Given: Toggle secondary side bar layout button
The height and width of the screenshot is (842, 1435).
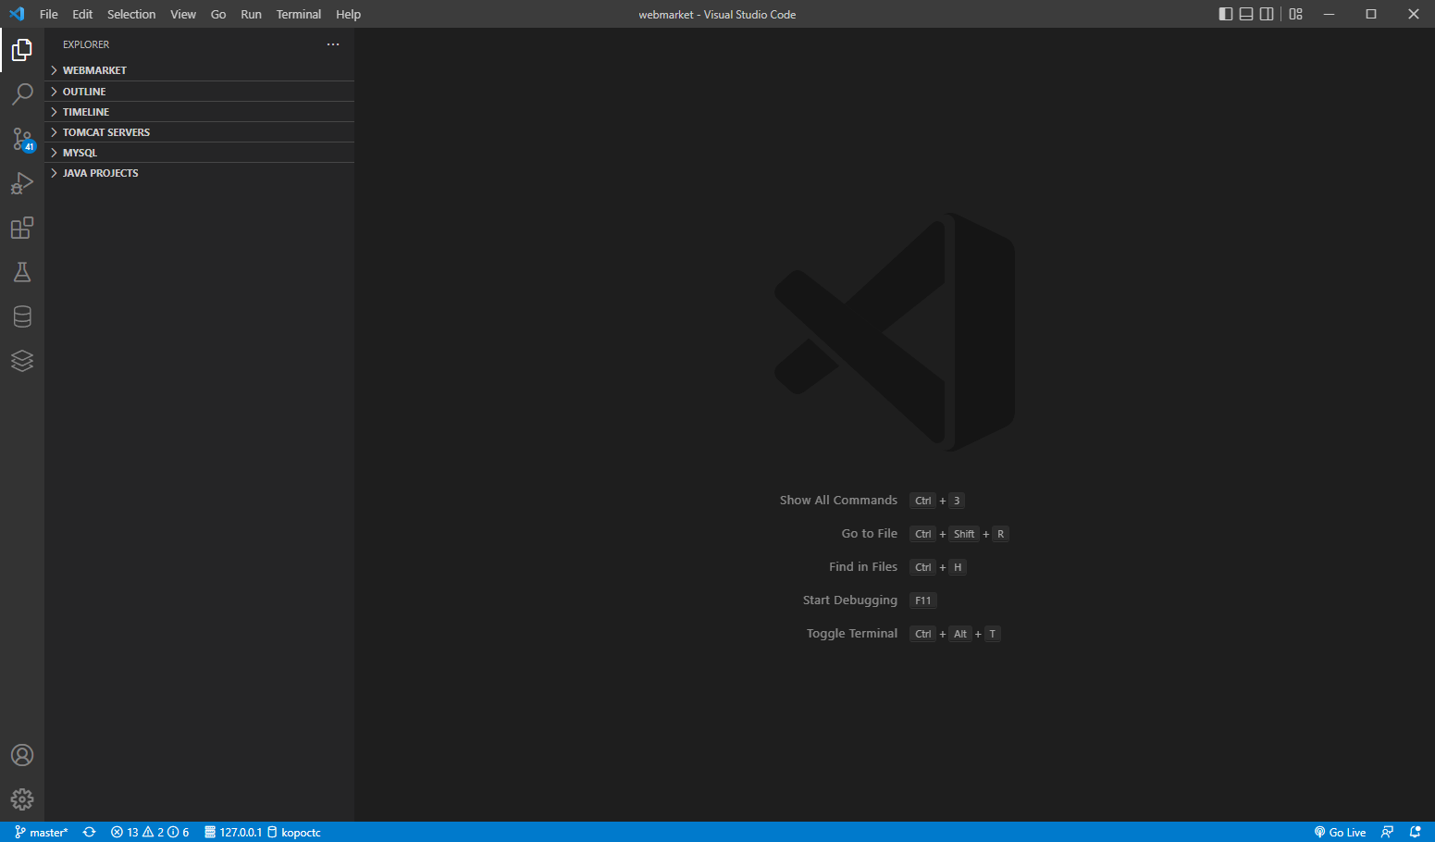Looking at the screenshot, I should pos(1267,14).
